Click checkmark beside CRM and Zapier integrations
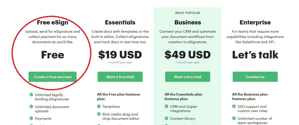Viewport: 299px width, 125px height. [x=166, y=106]
